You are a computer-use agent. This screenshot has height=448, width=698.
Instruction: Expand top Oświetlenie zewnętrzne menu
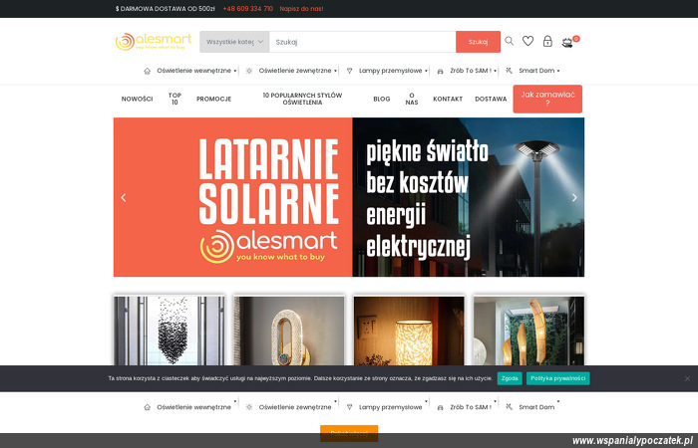coord(335,71)
